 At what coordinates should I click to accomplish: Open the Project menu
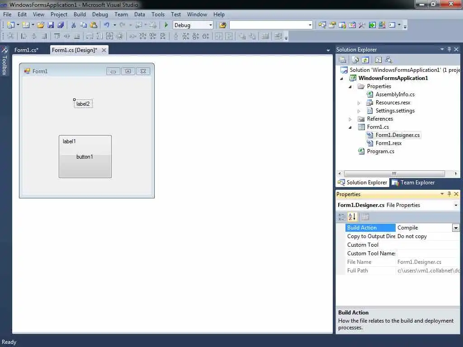[x=59, y=14]
